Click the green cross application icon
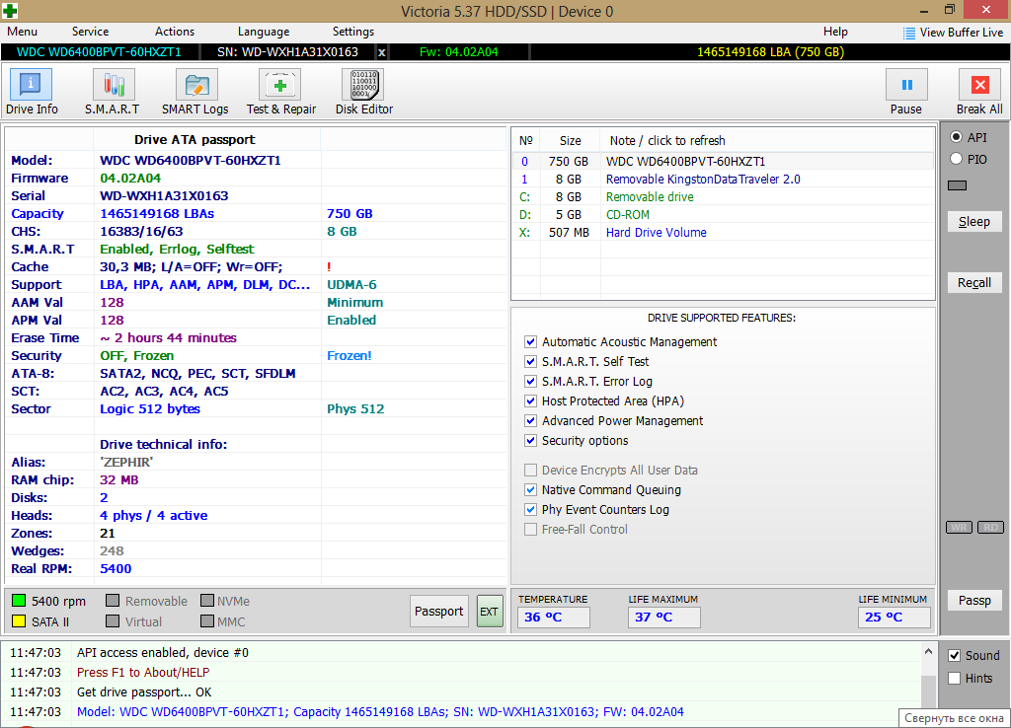The width and height of the screenshot is (1011, 728). pos(10,10)
